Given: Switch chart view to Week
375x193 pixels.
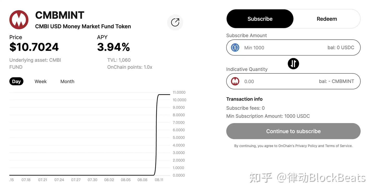Looking at the screenshot, I should click(40, 81).
